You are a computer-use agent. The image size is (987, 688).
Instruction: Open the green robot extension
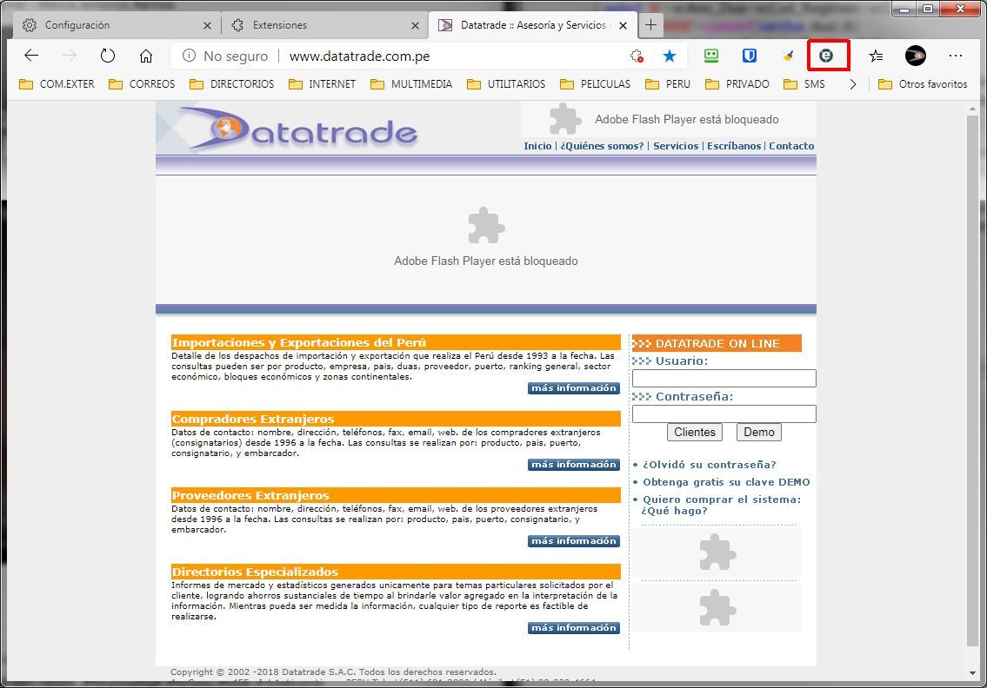711,56
